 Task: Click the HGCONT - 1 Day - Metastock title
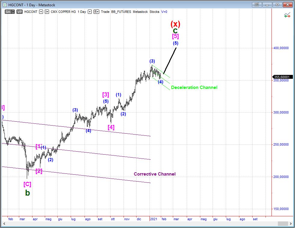[x=32, y=5]
